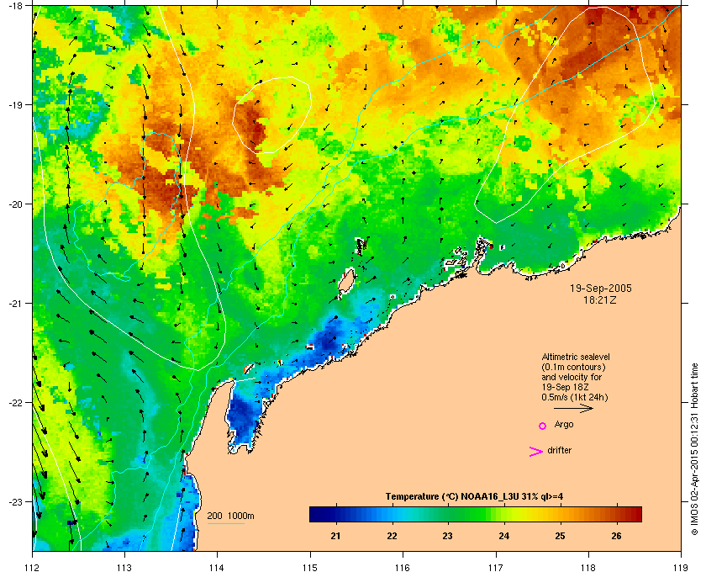The height and width of the screenshot is (572, 706).
Task: Click the '18:21Z' time label
Action: pyautogui.click(x=600, y=299)
